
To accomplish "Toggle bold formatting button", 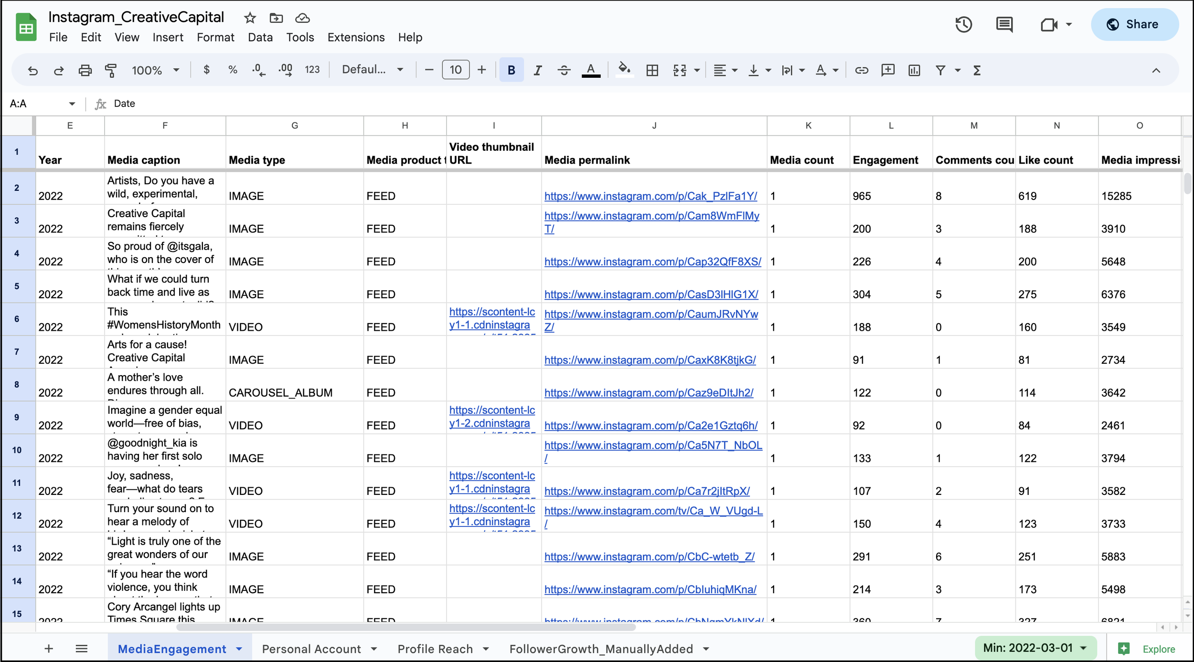I will point(511,70).
